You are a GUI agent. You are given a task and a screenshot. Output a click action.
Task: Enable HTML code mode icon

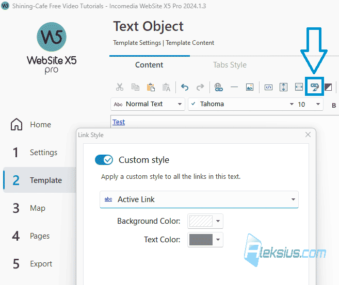[268, 87]
